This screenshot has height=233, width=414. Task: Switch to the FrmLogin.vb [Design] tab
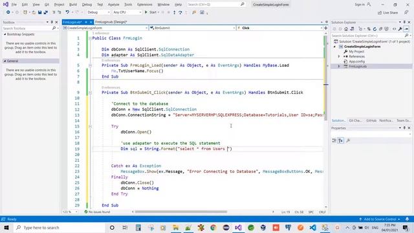point(111,22)
